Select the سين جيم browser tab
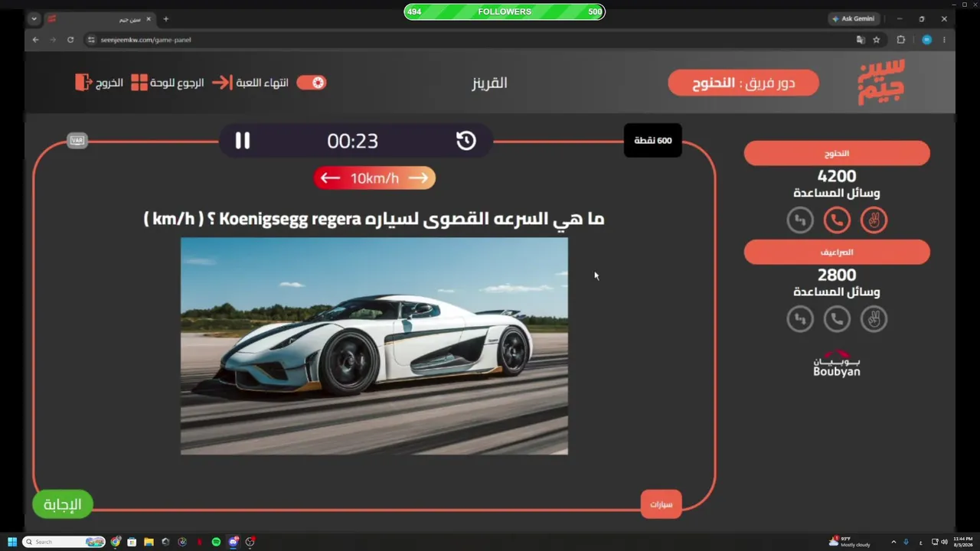The height and width of the screenshot is (551, 980). 100,19
